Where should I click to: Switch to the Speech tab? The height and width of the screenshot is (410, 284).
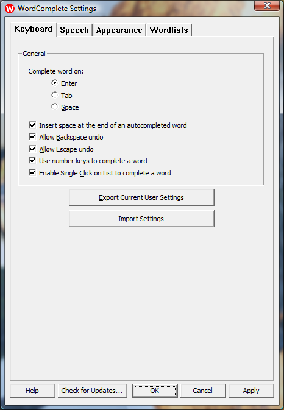click(x=74, y=30)
